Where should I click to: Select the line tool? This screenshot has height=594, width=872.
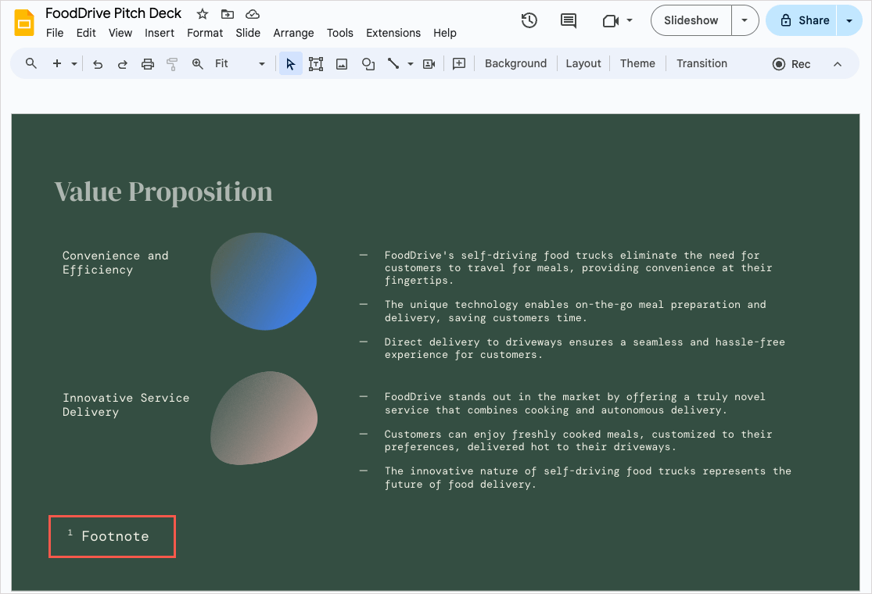tap(393, 63)
